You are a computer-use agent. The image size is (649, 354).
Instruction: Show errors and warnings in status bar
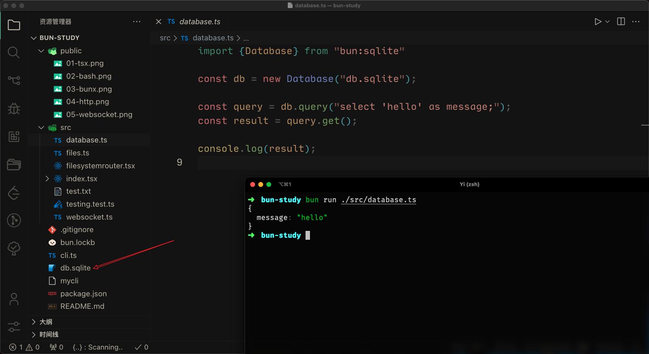(24, 347)
